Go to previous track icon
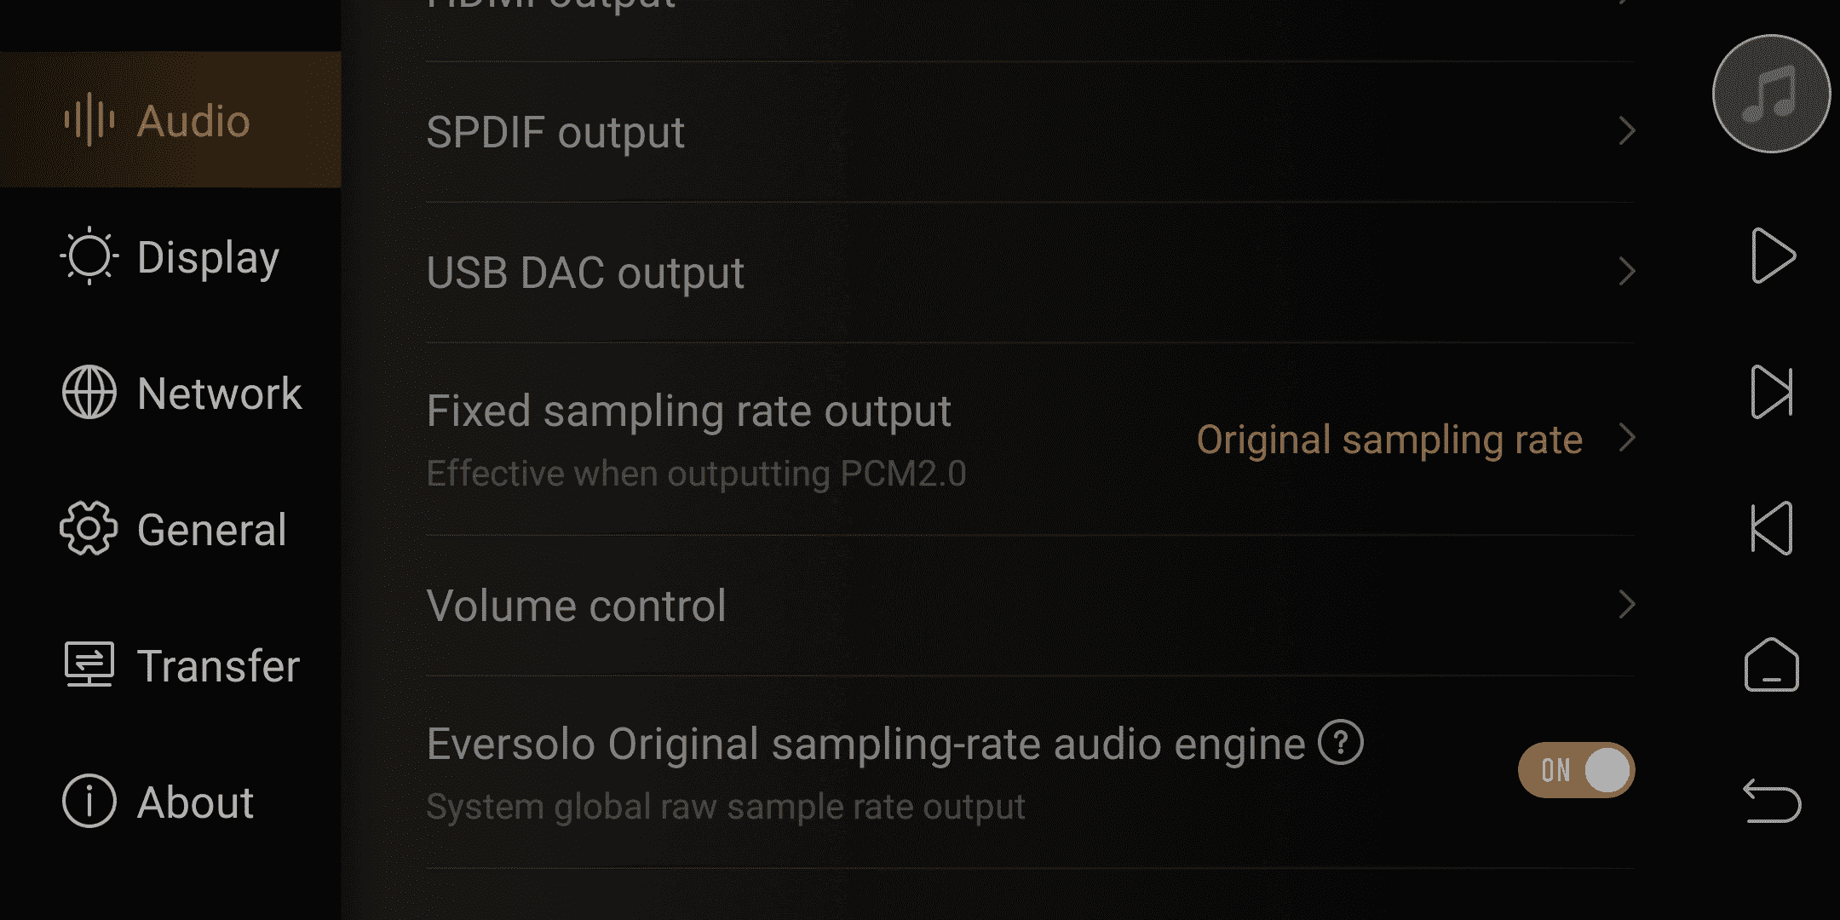 [1772, 528]
